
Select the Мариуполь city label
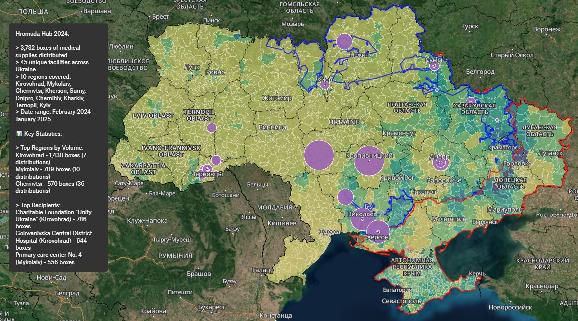coord(505,210)
